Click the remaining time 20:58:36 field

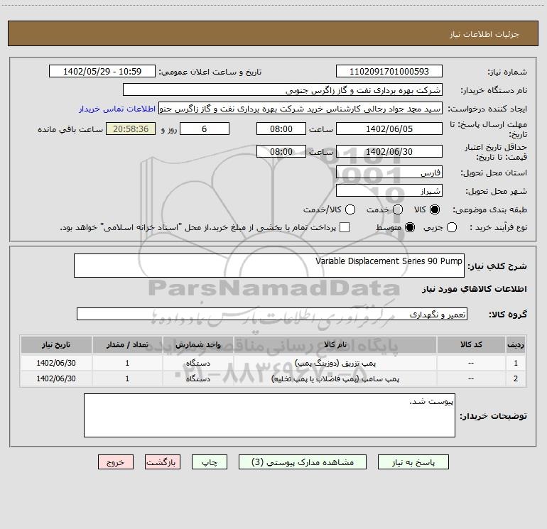click(x=131, y=129)
